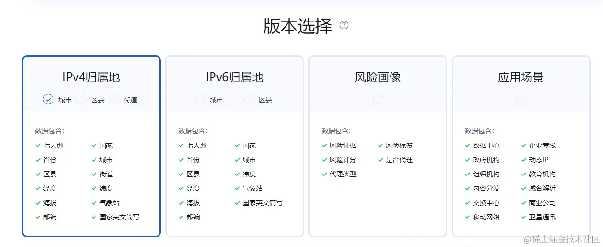The image size is (603, 247).
Task: Click the 版本选择 heading
Action: pos(297,26)
